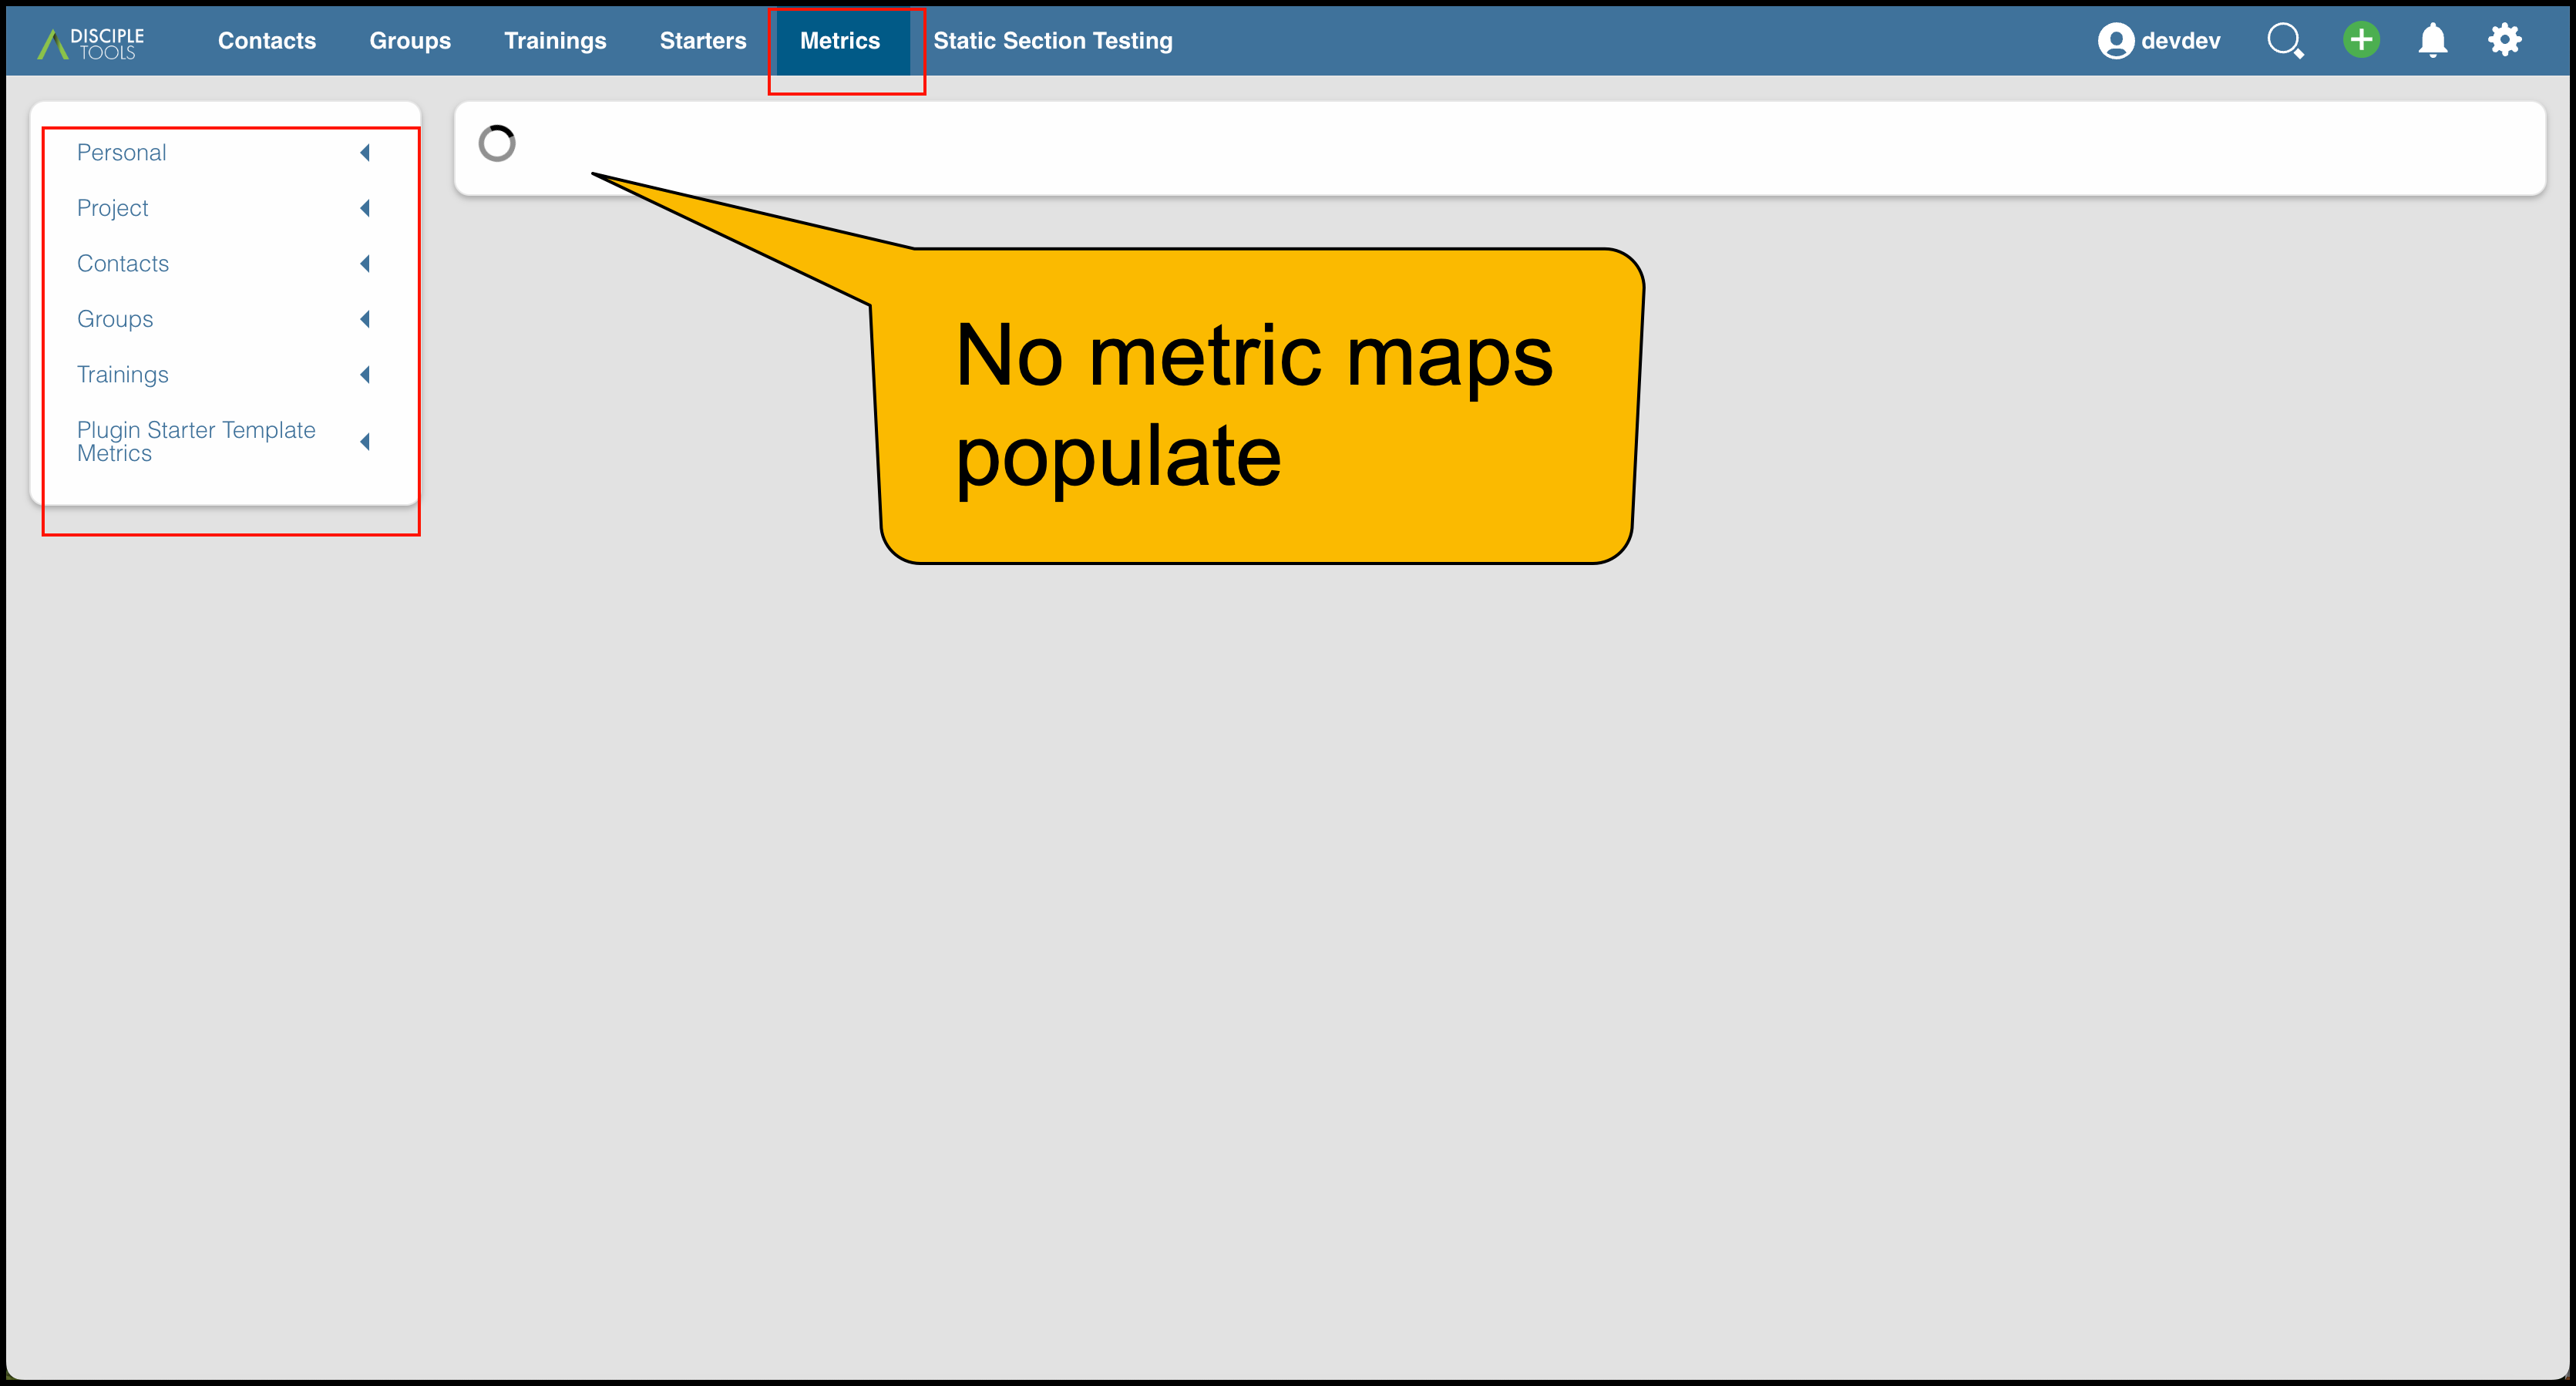Switch to the Metrics tab

point(840,41)
